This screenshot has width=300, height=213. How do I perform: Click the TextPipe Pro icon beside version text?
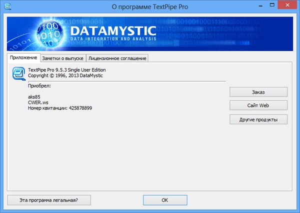click(17, 73)
